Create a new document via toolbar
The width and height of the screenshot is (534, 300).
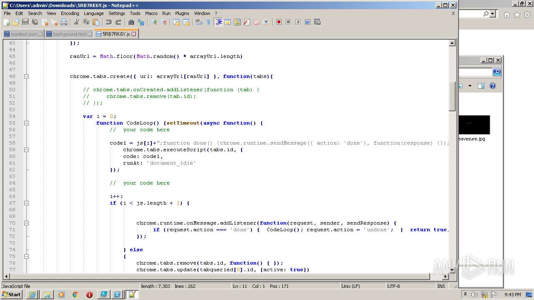point(7,22)
